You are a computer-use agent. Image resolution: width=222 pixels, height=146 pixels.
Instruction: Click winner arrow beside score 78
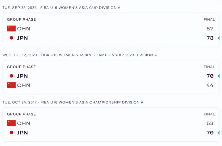(x=218, y=38)
